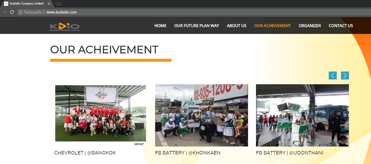Go to CONTACT US
This screenshot has width=371, height=164.
[x=341, y=26]
